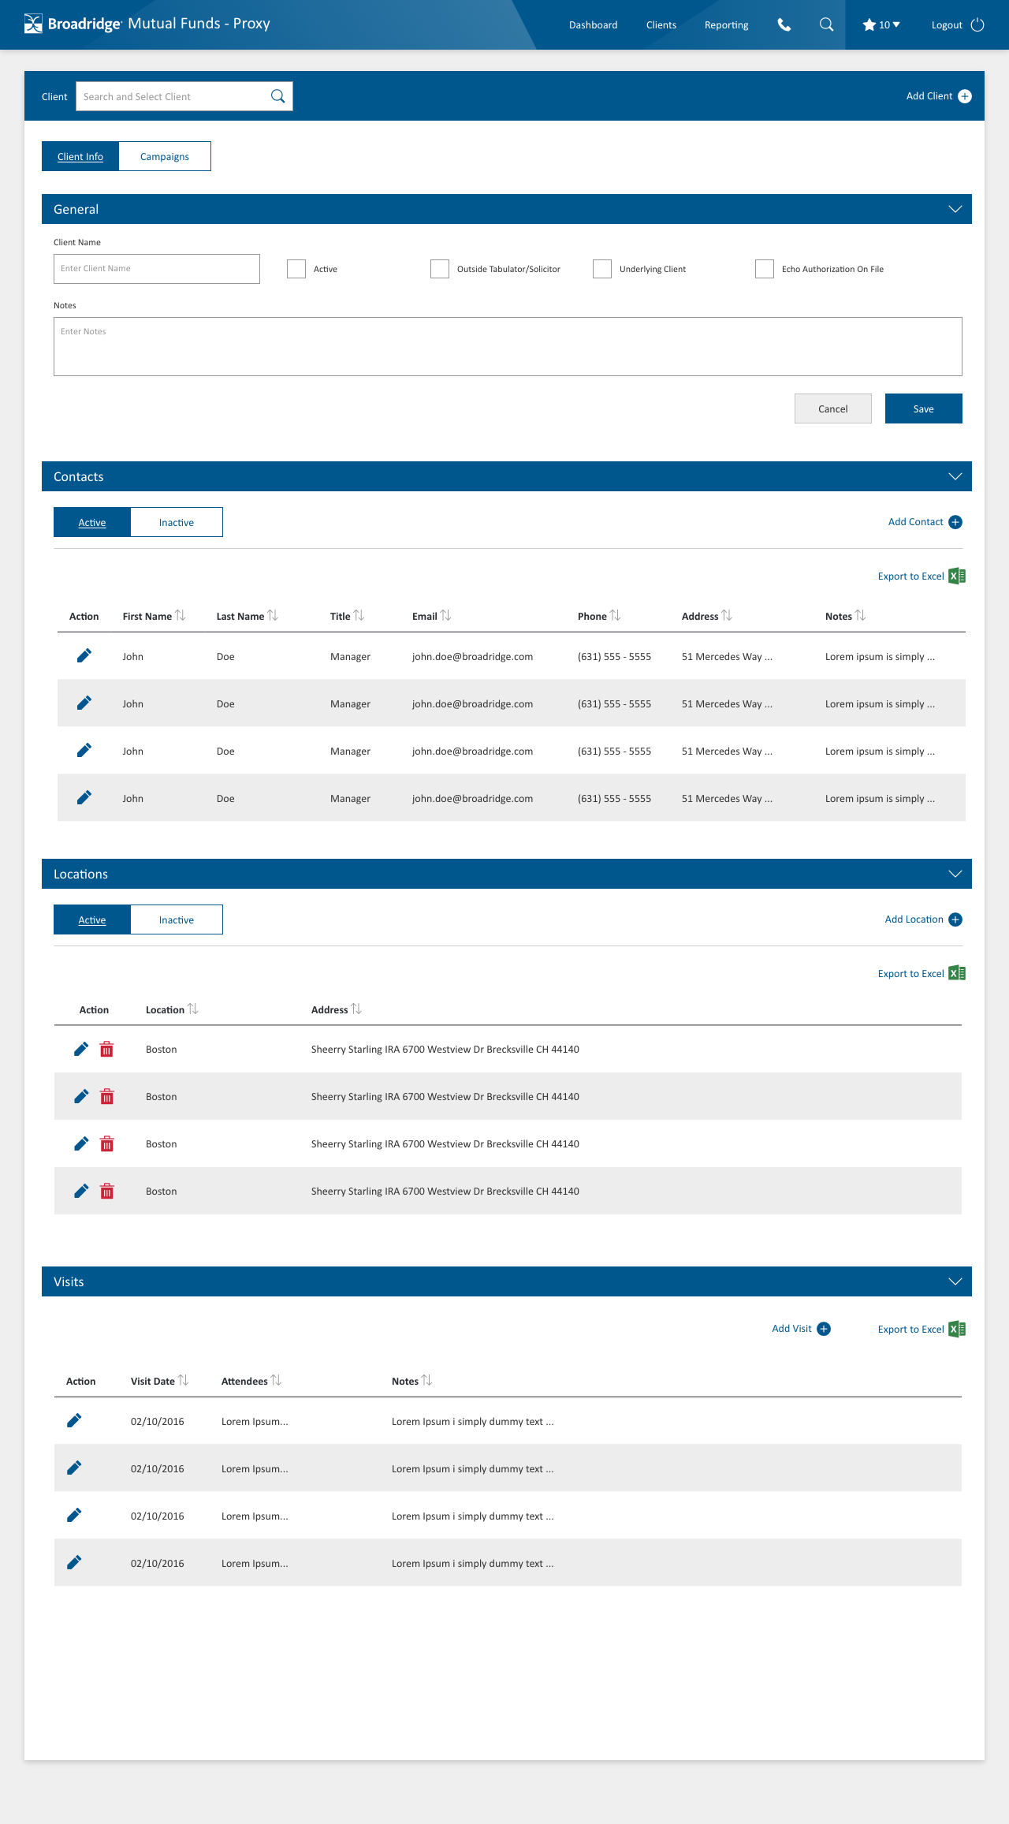1009x1824 pixels.
Task: Click the Excel icon in Locations section
Action: (957, 974)
